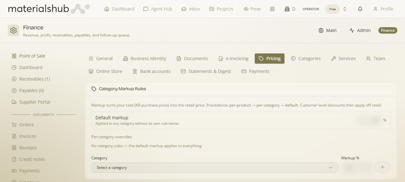Viewport: 405px width, 182px height.
Task: Open Payables (0) in sidebar
Action: 28,91
